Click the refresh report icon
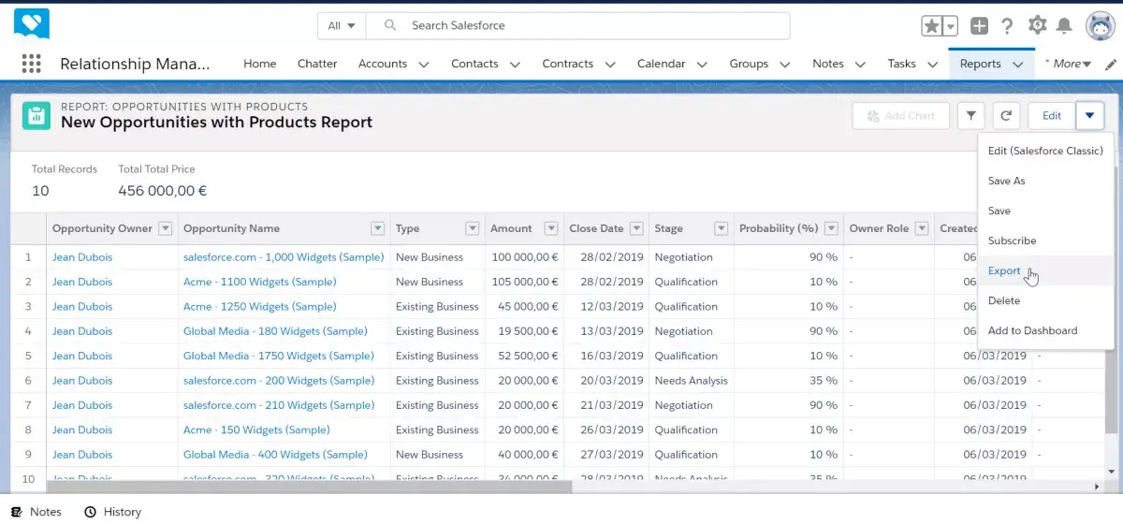Viewport: 1123px width, 524px height. point(1006,116)
